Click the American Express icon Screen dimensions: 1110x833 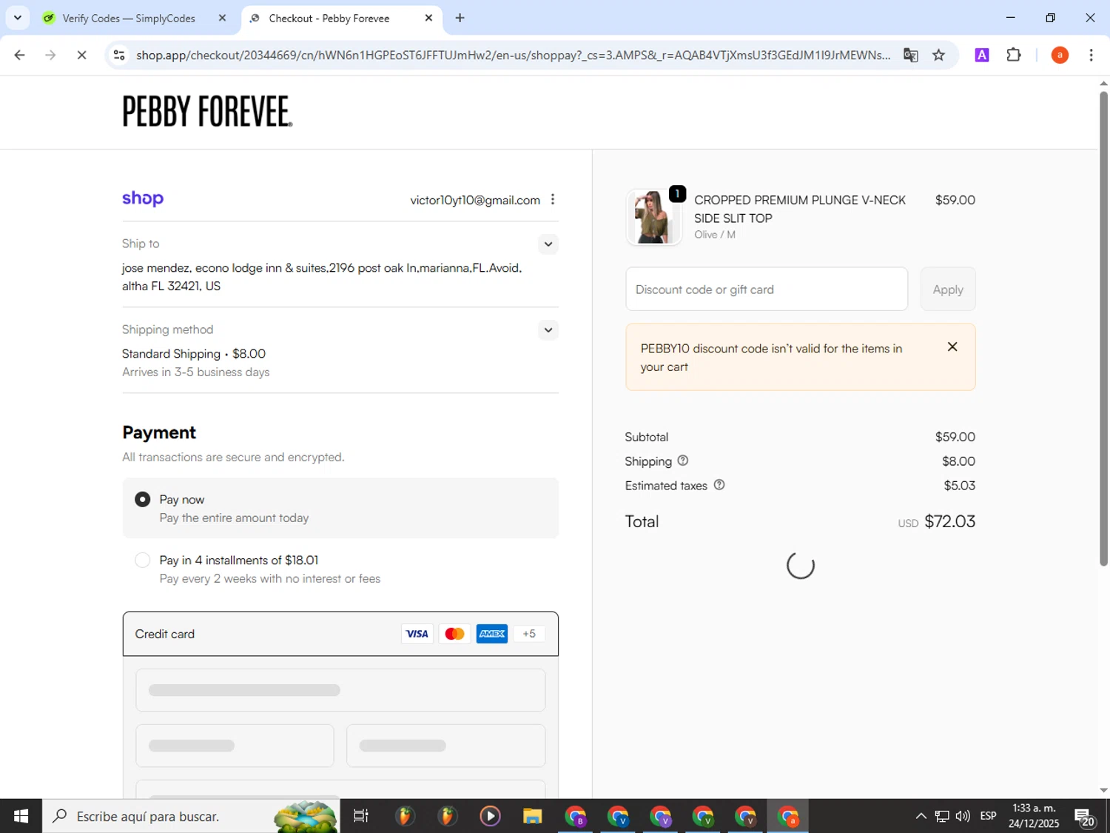coord(492,634)
